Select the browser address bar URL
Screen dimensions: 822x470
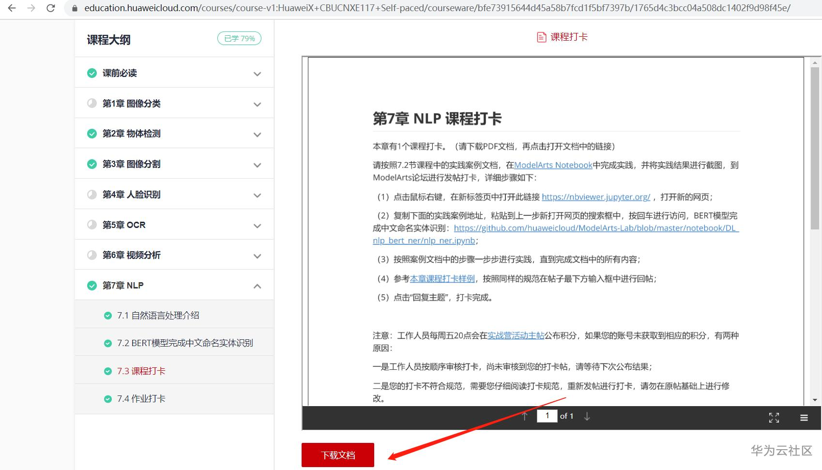click(438, 8)
